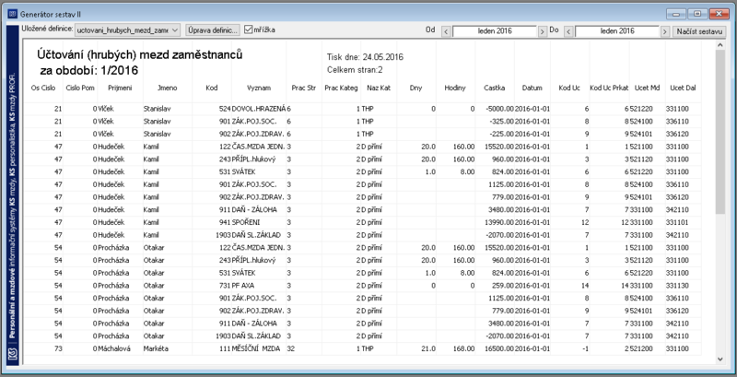Click the Do date field leden 2016

(616, 31)
